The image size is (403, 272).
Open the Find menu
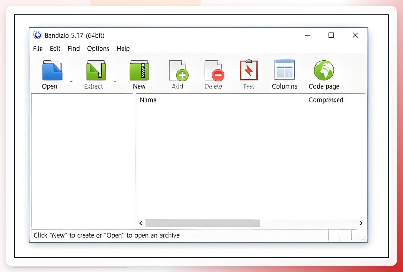point(74,48)
